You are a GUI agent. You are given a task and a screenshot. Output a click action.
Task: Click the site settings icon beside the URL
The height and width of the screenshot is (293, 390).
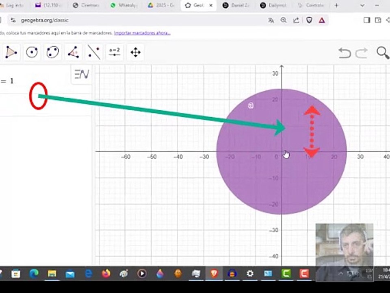click(13, 20)
